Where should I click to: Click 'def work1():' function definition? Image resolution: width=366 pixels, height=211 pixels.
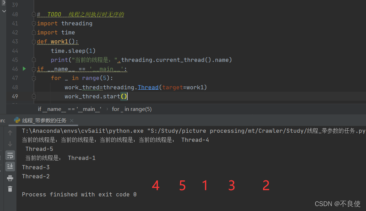coord(58,41)
